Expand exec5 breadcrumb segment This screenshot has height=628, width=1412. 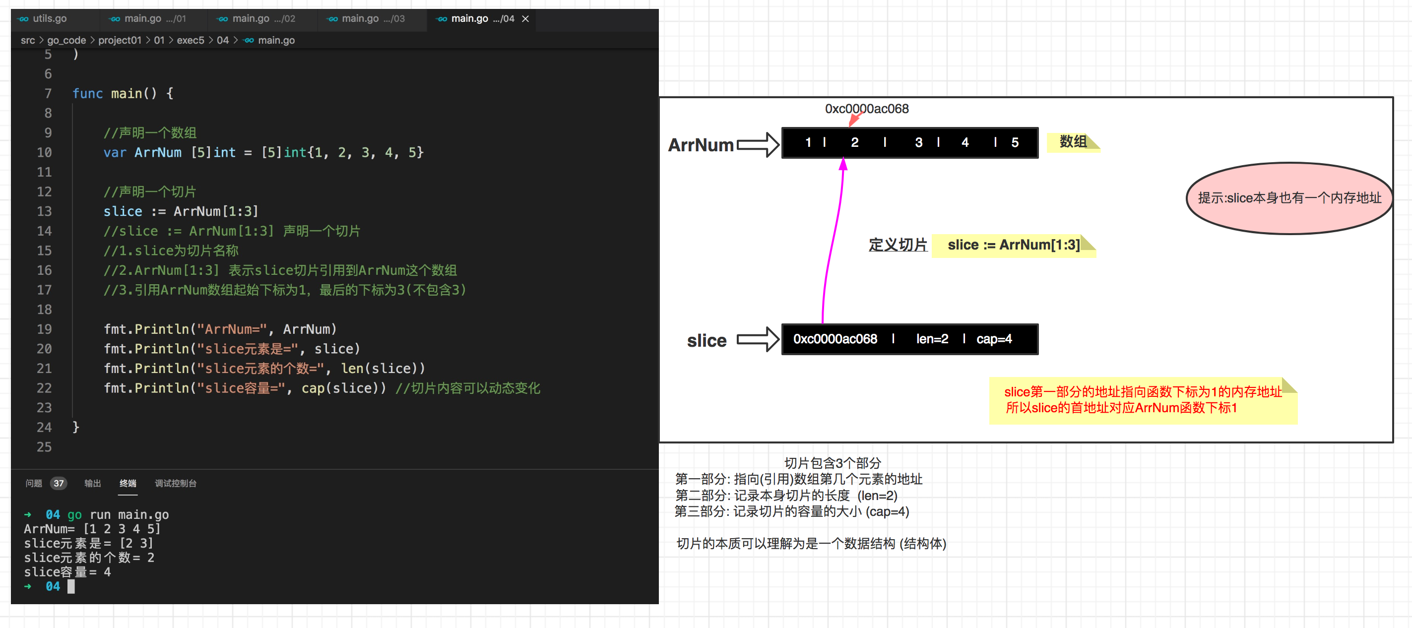190,40
